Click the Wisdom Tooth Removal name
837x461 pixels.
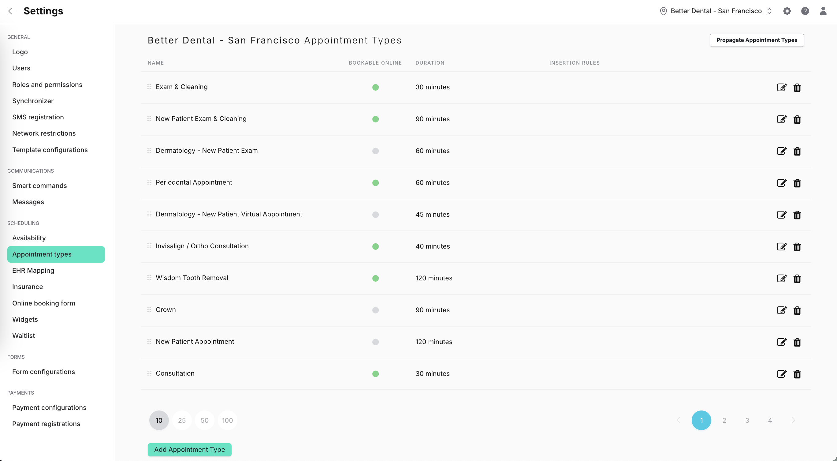pos(192,278)
